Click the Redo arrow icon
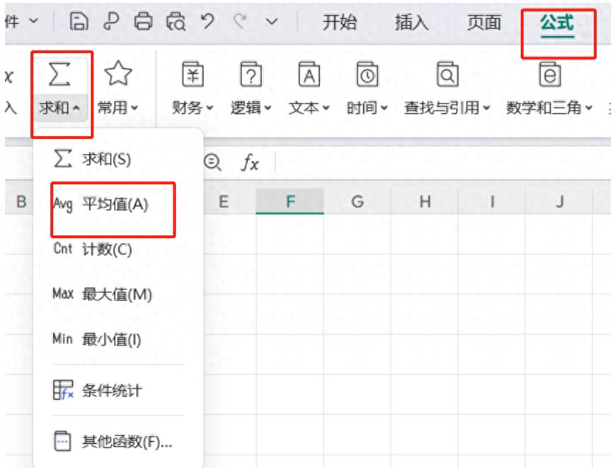The image size is (613, 468). pos(240,22)
